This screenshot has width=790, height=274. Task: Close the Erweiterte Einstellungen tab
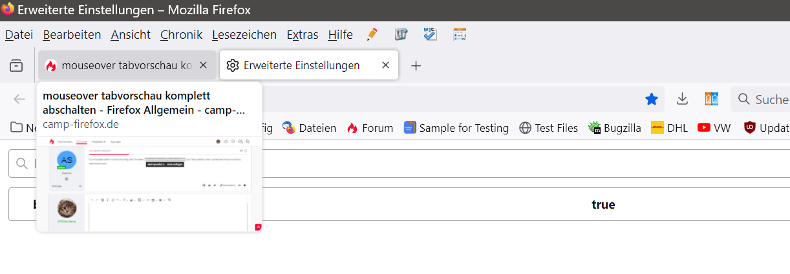pyautogui.click(x=386, y=65)
